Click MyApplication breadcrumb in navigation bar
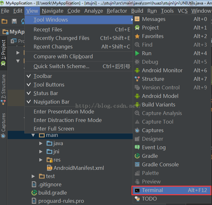Image resolution: width=212 pixels, height=205 pixels. click(14, 32)
